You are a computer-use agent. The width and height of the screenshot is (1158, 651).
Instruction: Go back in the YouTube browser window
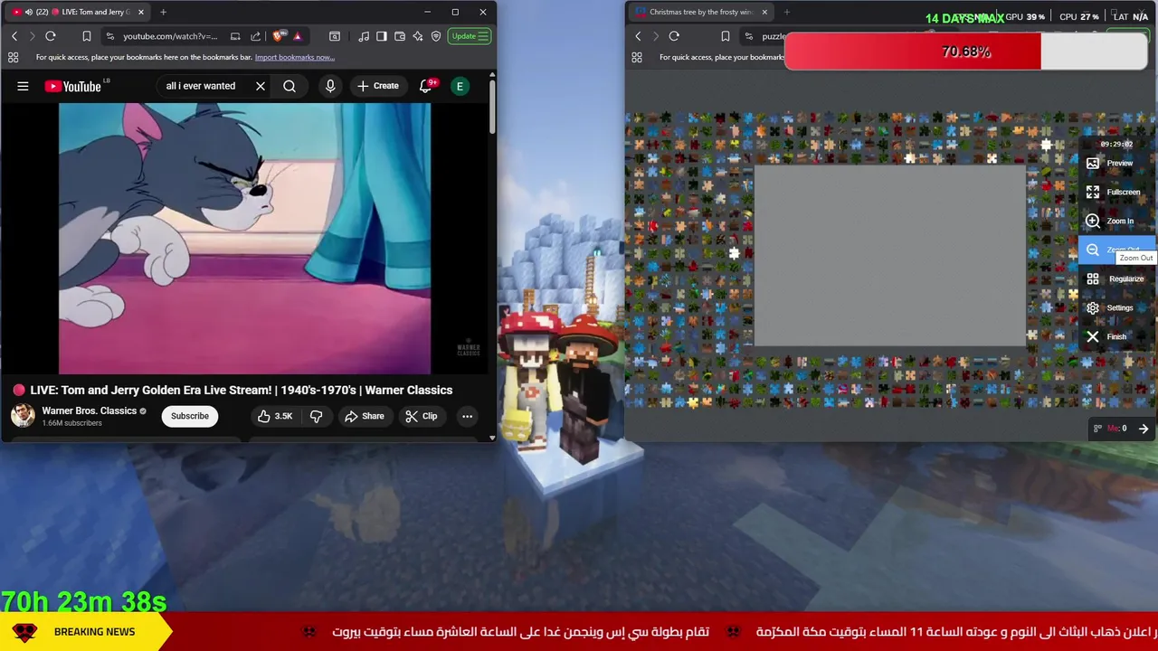pos(14,36)
